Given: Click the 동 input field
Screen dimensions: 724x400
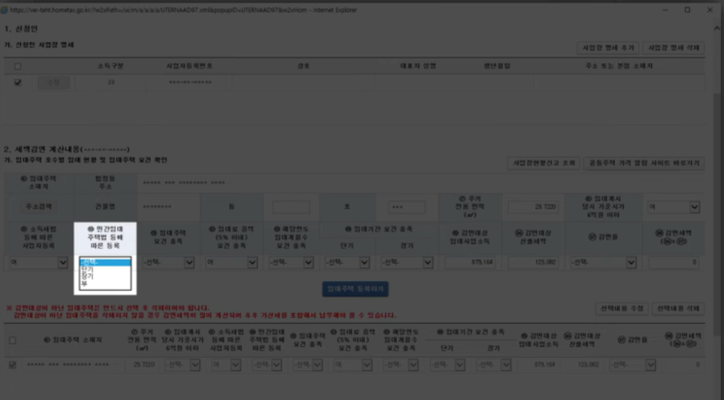Looking at the screenshot, I should tap(291, 207).
